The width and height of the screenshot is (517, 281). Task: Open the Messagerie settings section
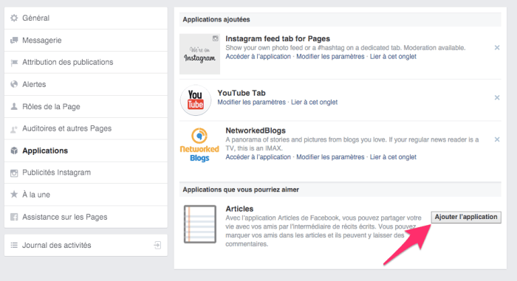(x=86, y=40)
